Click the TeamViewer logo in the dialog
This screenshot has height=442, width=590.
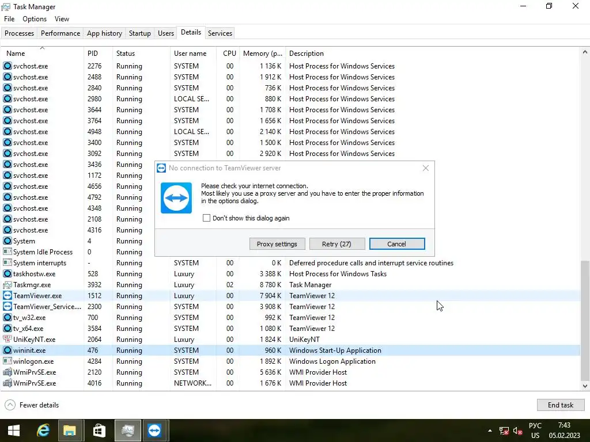(176, 198)
